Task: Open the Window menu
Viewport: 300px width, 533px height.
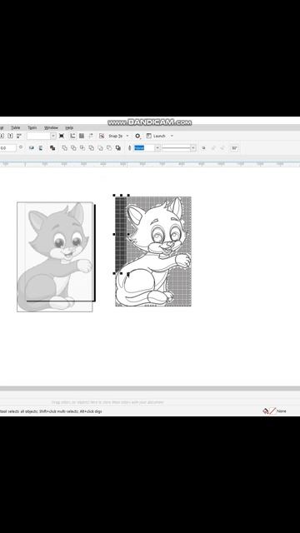Action: pyautogui.click(x=52, y=127)
